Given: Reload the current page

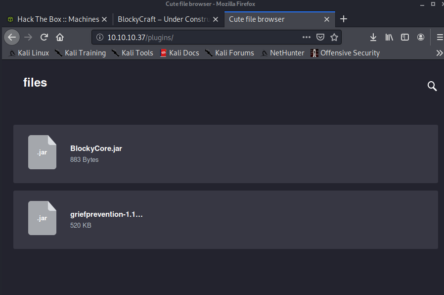Looking at the screenshot, I should (44, 37).
